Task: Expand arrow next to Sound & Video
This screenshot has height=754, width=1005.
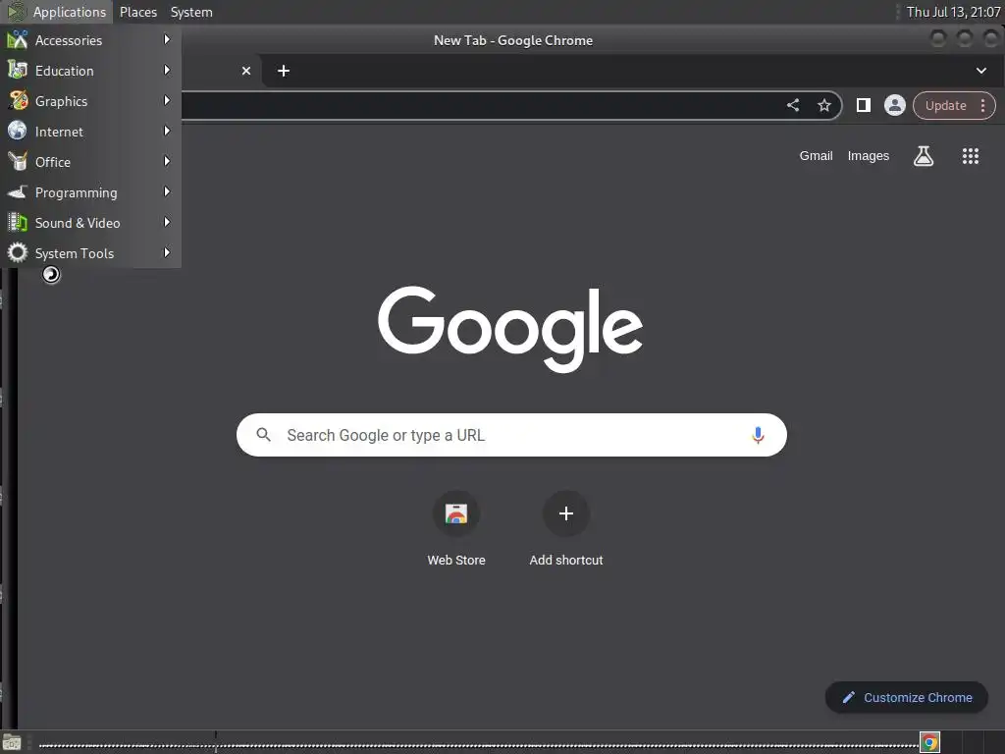Action: pyautogui.click(x=167, y=223)
